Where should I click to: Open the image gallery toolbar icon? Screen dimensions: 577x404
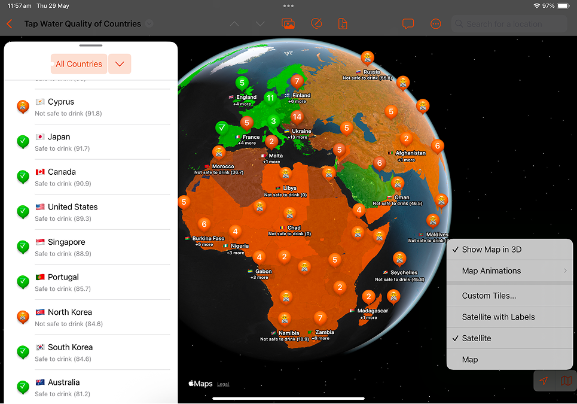(x=288, y=24)
